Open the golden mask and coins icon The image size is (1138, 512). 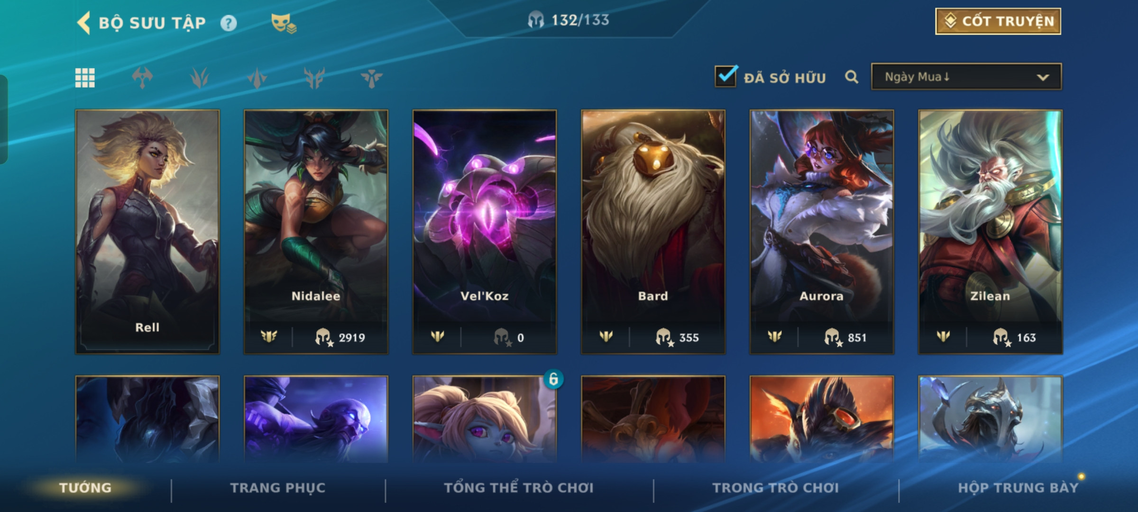coord(284,23)
